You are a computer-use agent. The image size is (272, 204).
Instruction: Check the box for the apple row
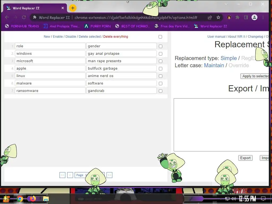click(161, 69)
